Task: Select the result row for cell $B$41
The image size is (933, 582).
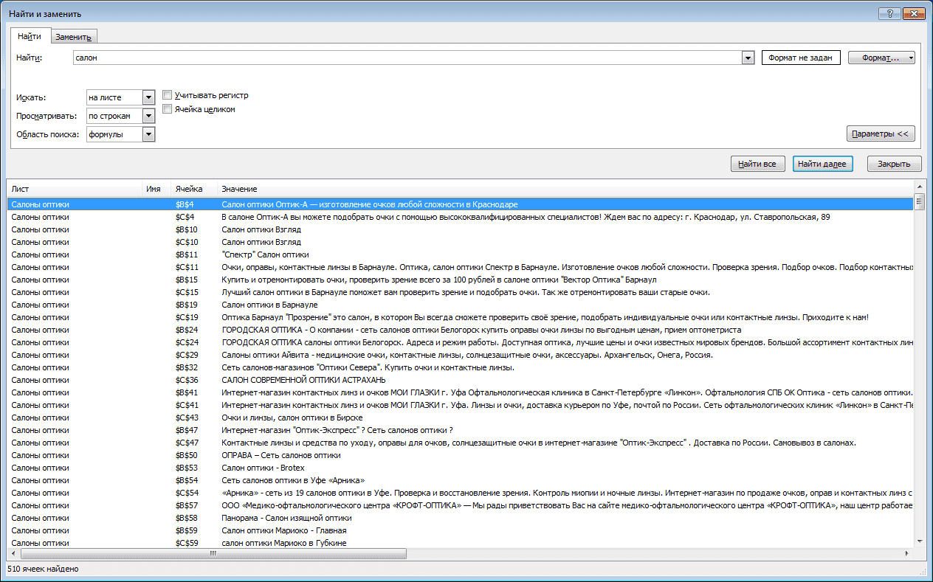Action: click(461, 392)
